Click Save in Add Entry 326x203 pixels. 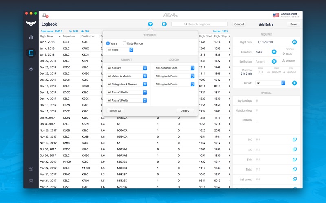(x=293, y=24)
